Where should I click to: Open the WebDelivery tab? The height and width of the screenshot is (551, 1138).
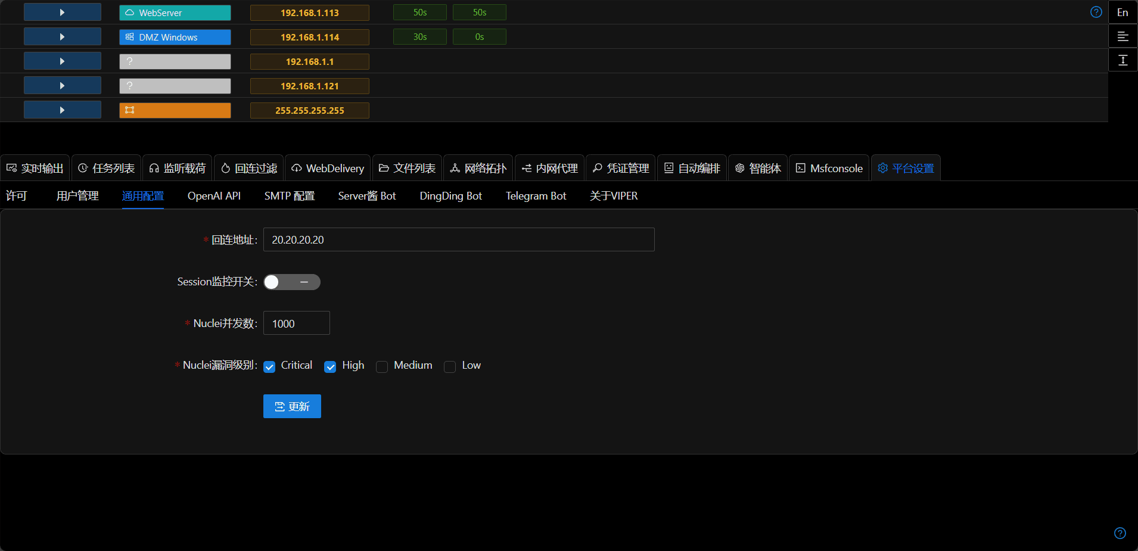(328, 168)
